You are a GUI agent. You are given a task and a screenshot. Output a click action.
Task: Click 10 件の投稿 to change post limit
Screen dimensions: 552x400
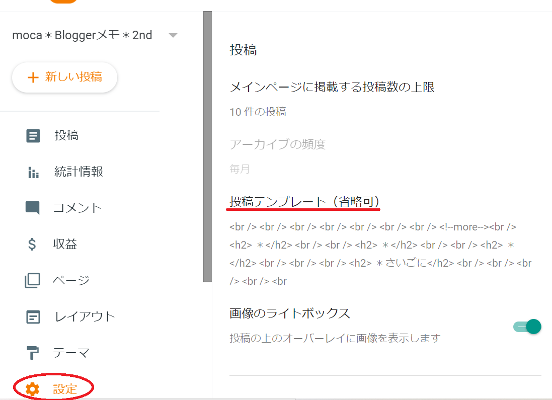pos(259,112)
